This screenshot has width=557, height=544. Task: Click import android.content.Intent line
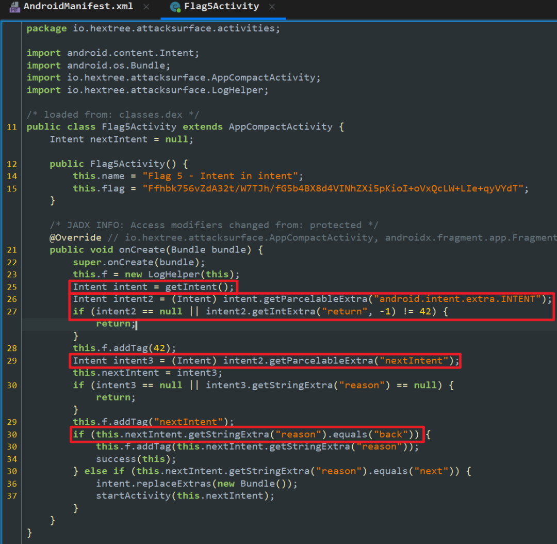pos(113,53)
